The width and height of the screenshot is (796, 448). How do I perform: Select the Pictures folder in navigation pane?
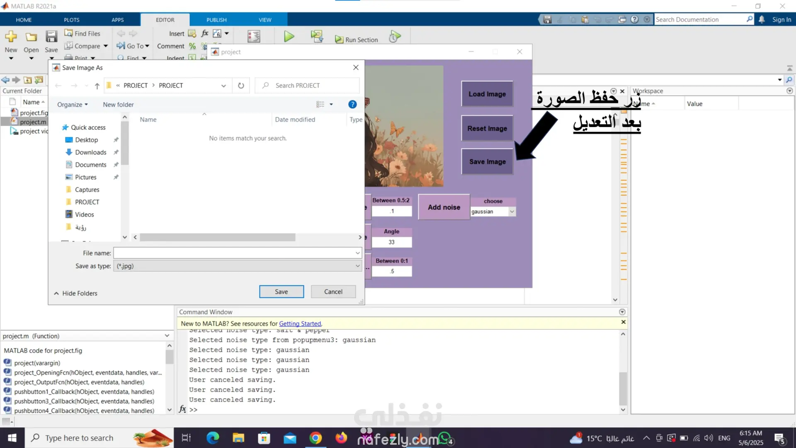tap(85, 177)
